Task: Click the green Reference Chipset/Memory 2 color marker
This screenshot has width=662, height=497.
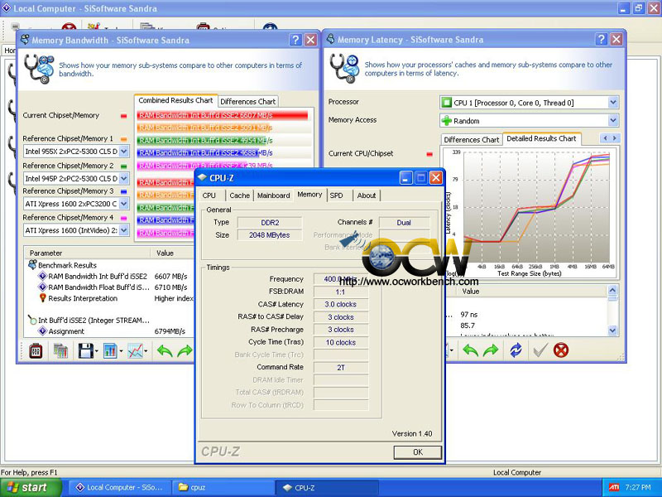Action: pos(123,166)
